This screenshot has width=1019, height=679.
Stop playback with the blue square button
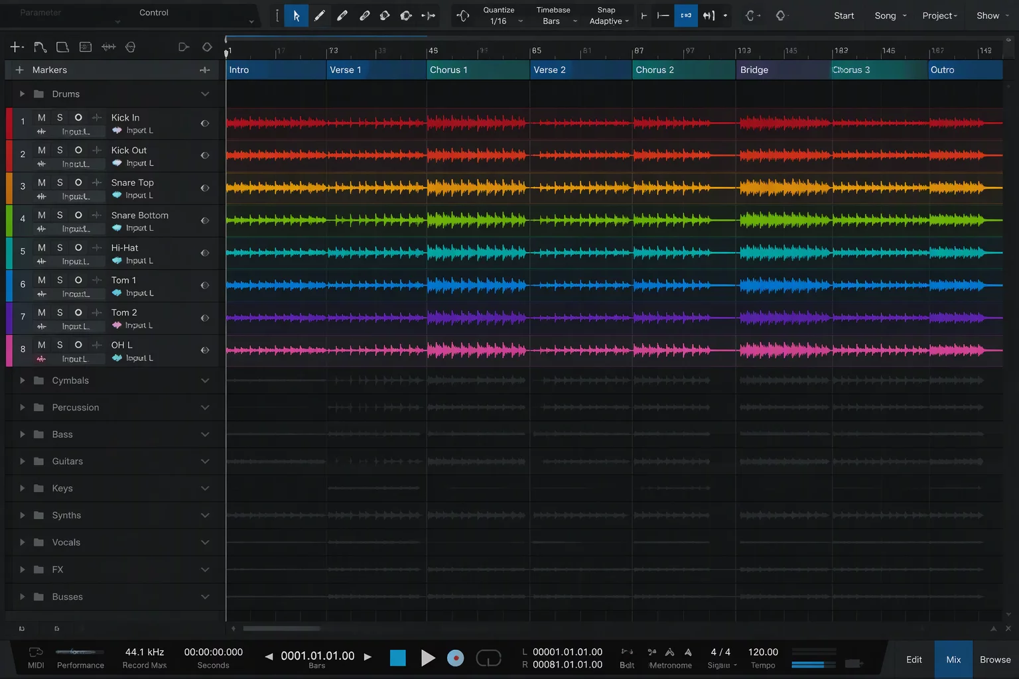pyautogui.click(x=397, y=658)
